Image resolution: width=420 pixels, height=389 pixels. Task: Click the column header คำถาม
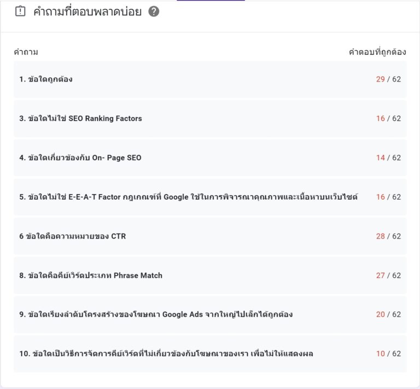tap(26, 52)
